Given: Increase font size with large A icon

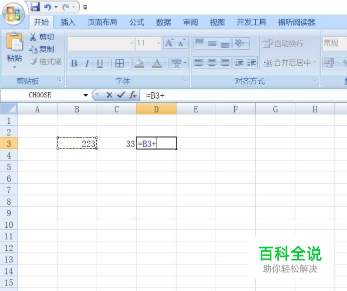Looking at the screenshot, I should (x=169, y=43).
